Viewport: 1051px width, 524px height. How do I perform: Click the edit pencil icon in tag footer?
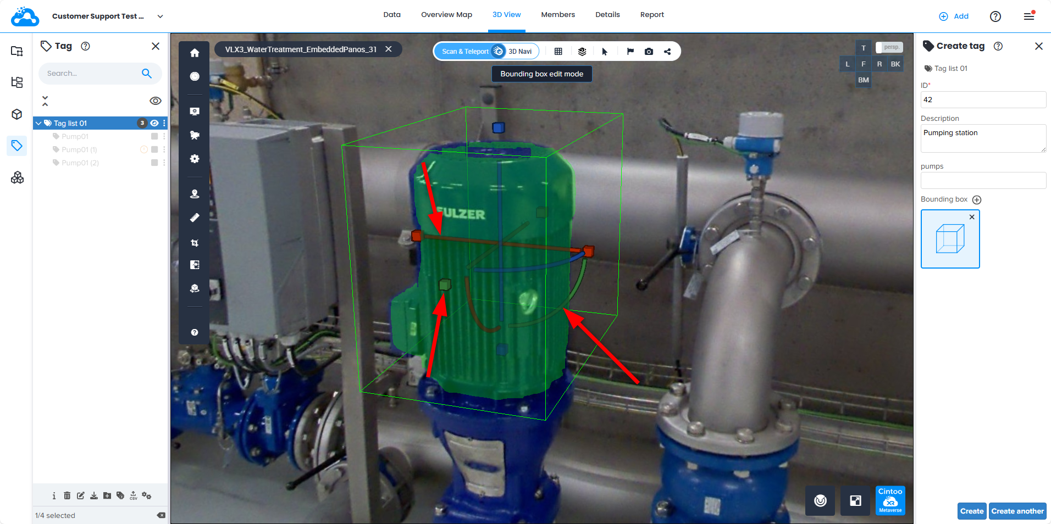coord(81,495)
